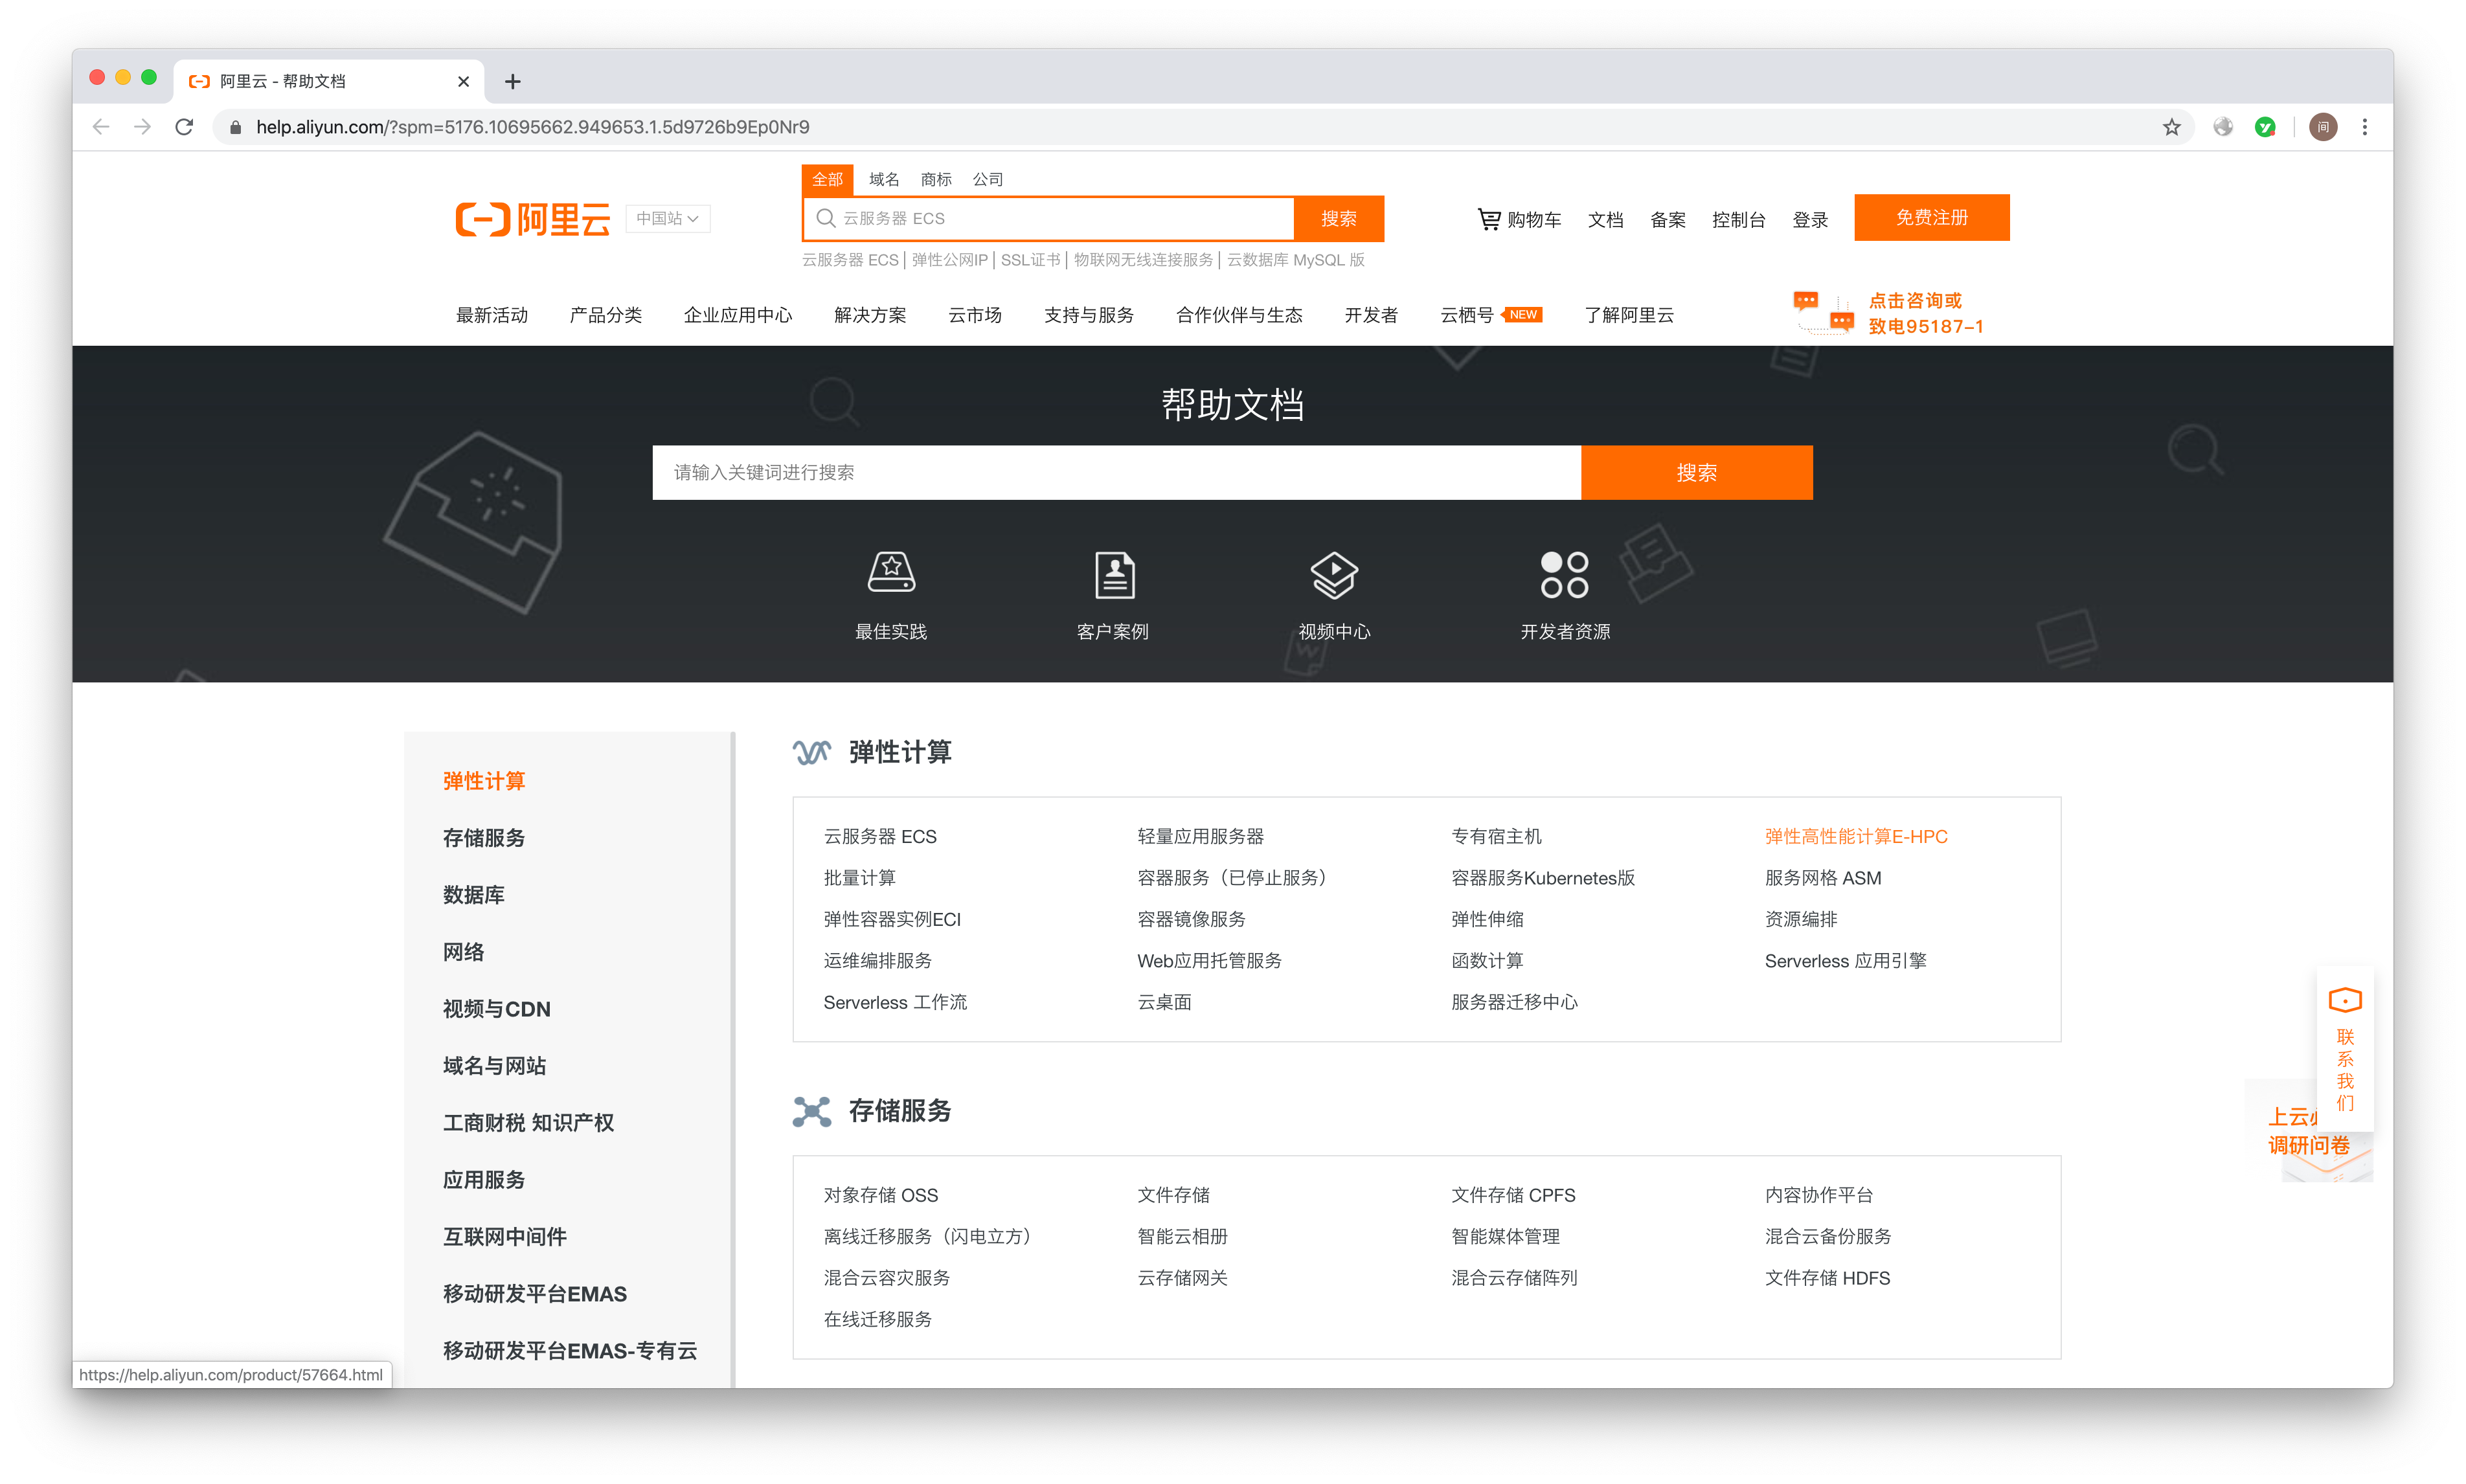This screenshot has height=1484, width=2466.
Task: Click the 弹性计算 section heading icon
Action: pyautogui.click(x=811, y=752)
